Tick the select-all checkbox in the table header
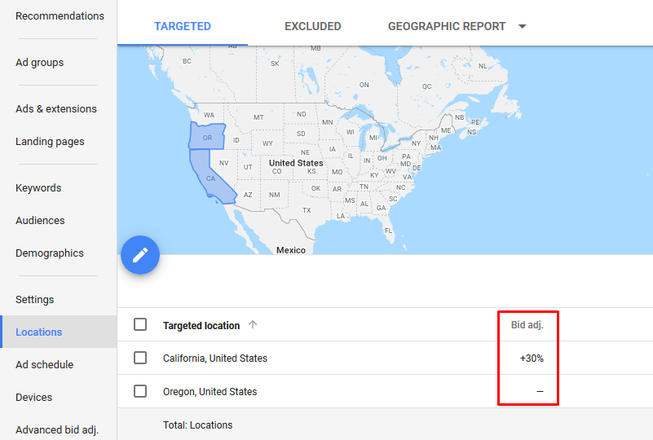The height and width of the screenshot is (440, 653). [140, 324]
